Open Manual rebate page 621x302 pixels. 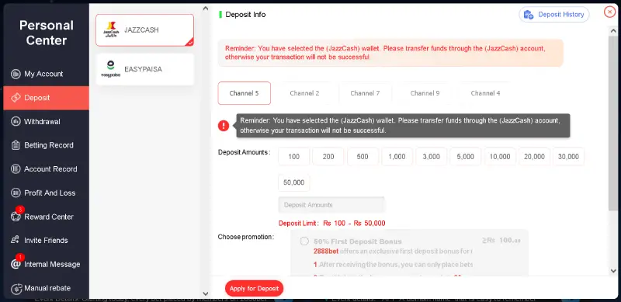(x=46, y=288)
